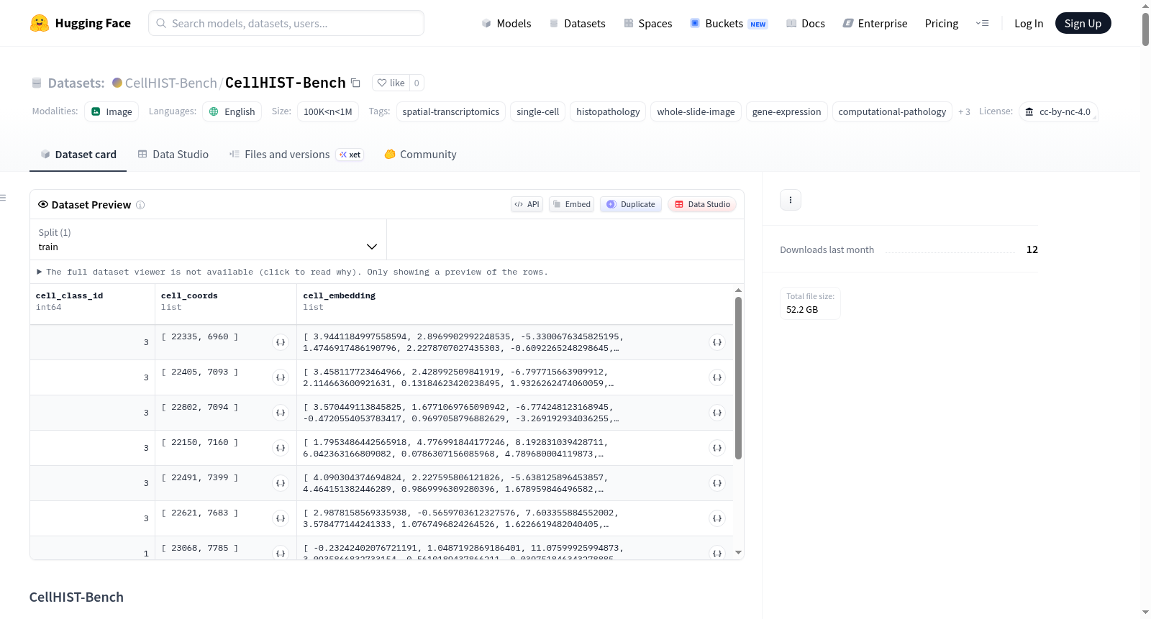Expand cell_coords value for row 22405, 7093
This screenshot has width=1151, height=619.
[x=281, y=377]
